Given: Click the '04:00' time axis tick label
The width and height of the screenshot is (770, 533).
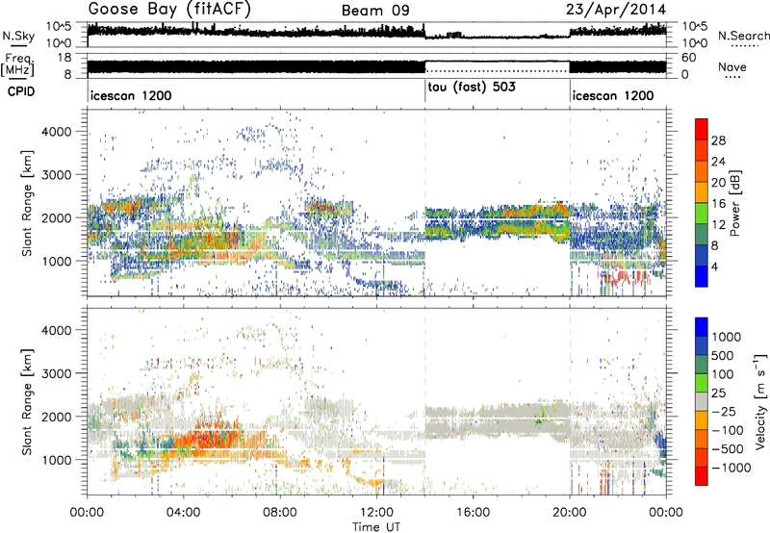Looking at the screenshot, I should (183, 513).
